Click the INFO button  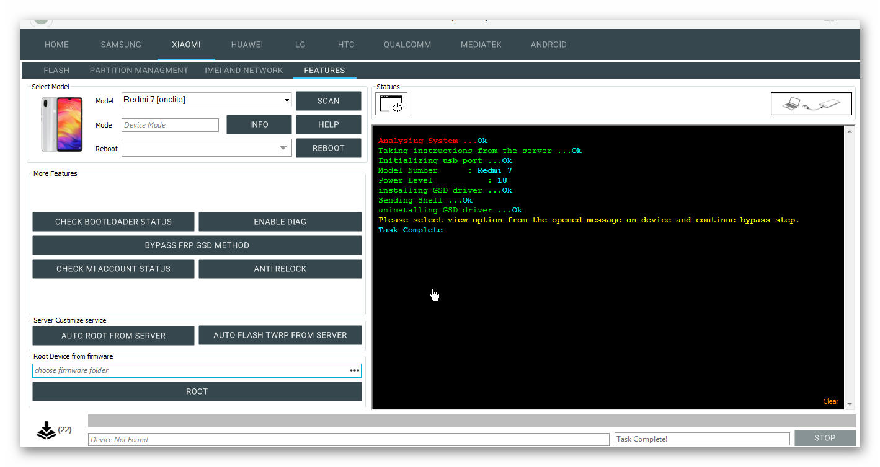[259, 124]
